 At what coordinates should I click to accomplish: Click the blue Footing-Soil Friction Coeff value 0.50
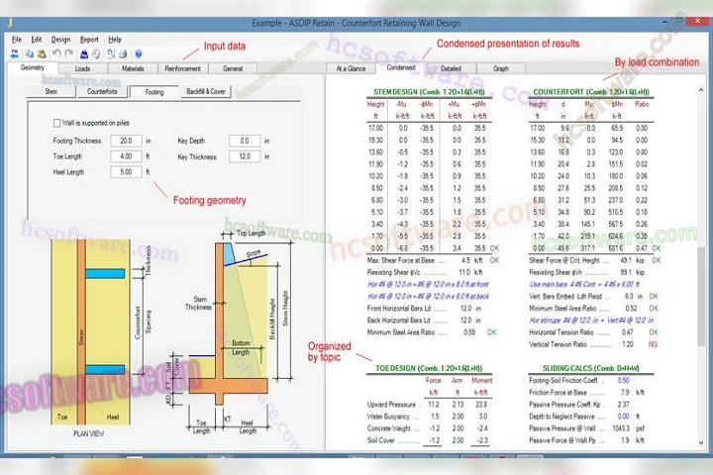coord(624,380)
